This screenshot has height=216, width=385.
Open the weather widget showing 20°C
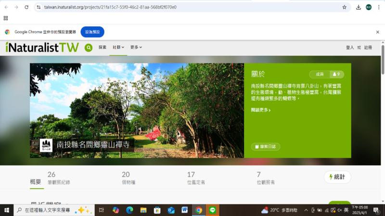click(x=279, y=210)
